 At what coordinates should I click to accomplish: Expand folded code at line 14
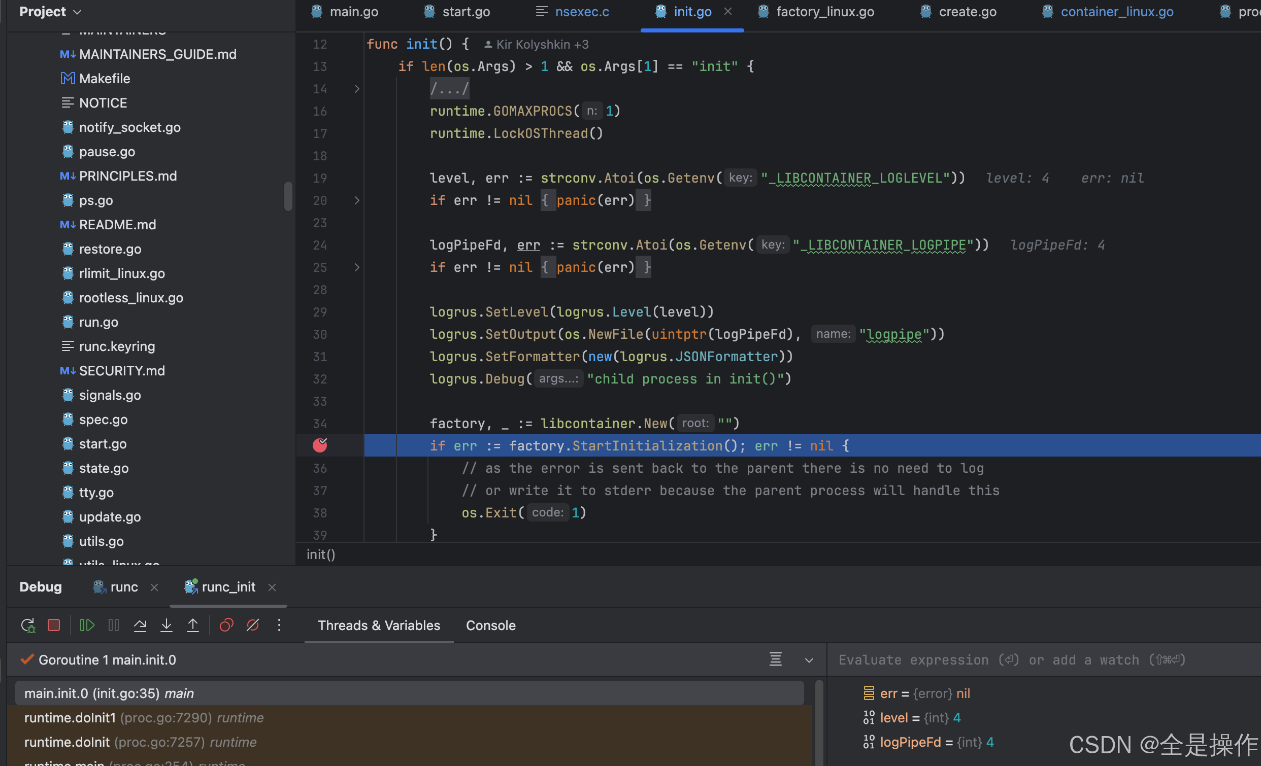point(357,89)
